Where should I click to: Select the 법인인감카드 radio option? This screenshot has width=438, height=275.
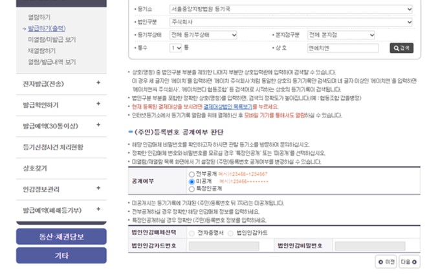pyautogui.click(x=230, y=233)
